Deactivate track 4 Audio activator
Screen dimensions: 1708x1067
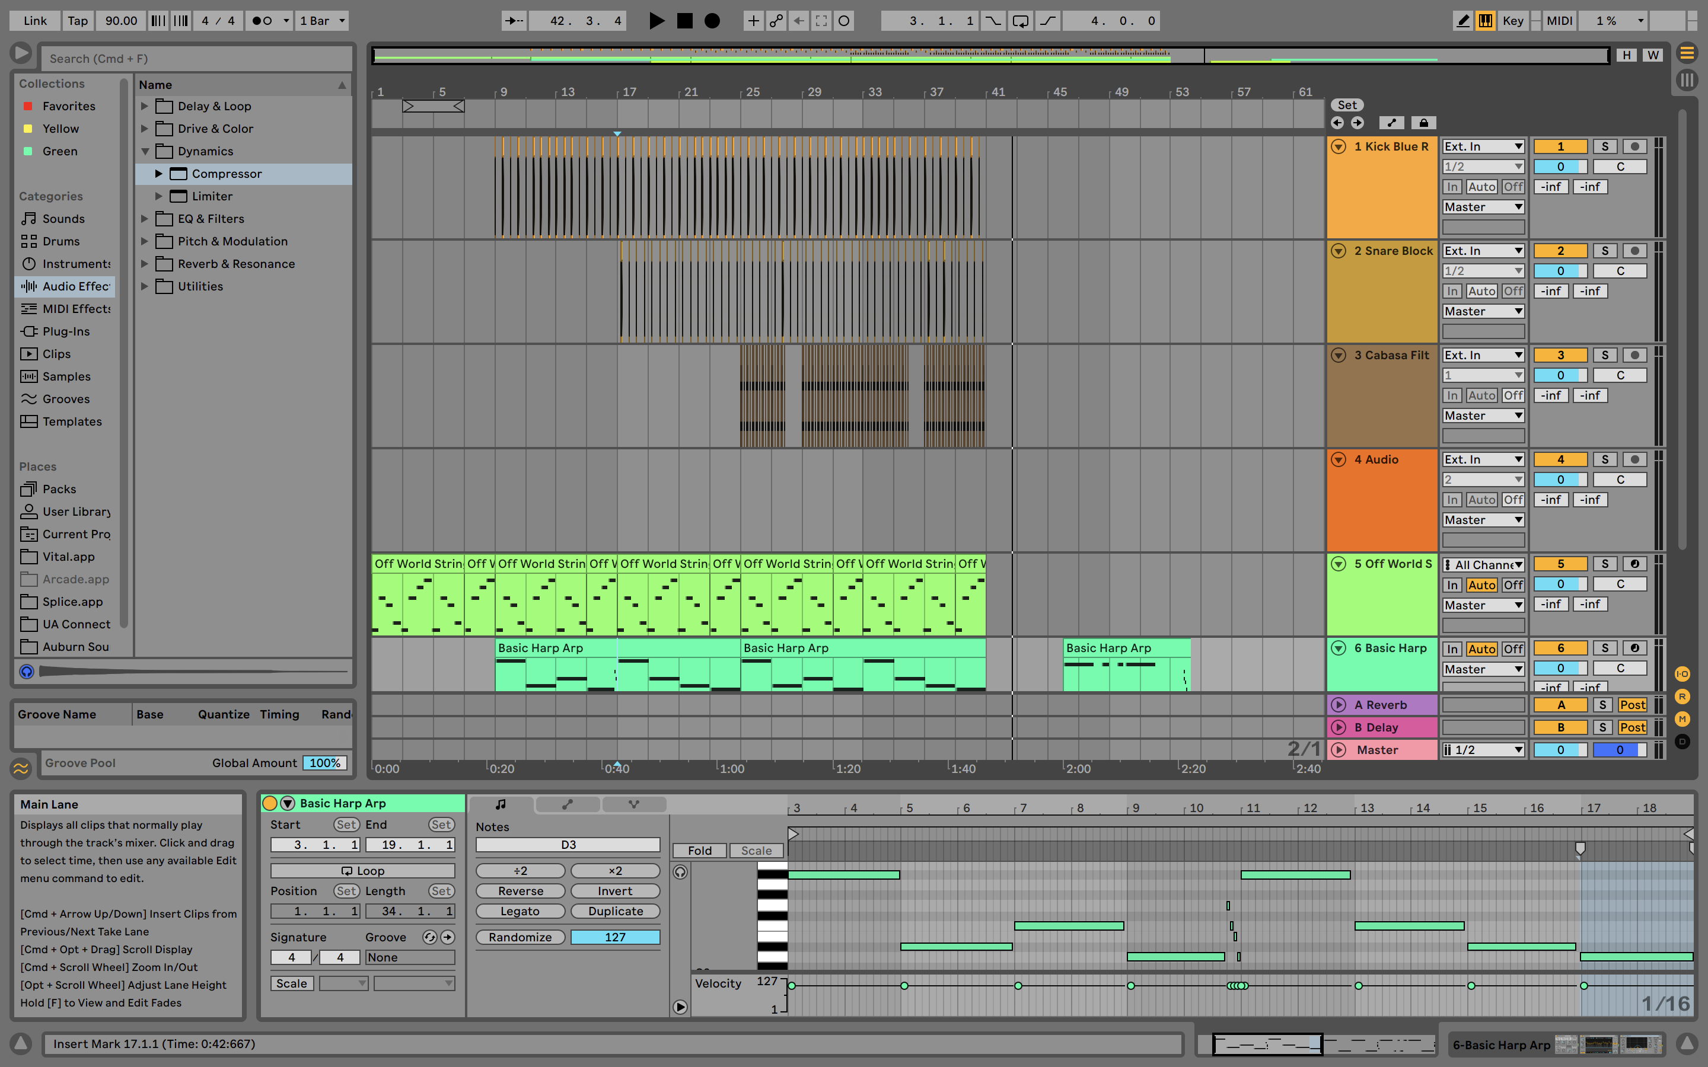point(1560,459)
